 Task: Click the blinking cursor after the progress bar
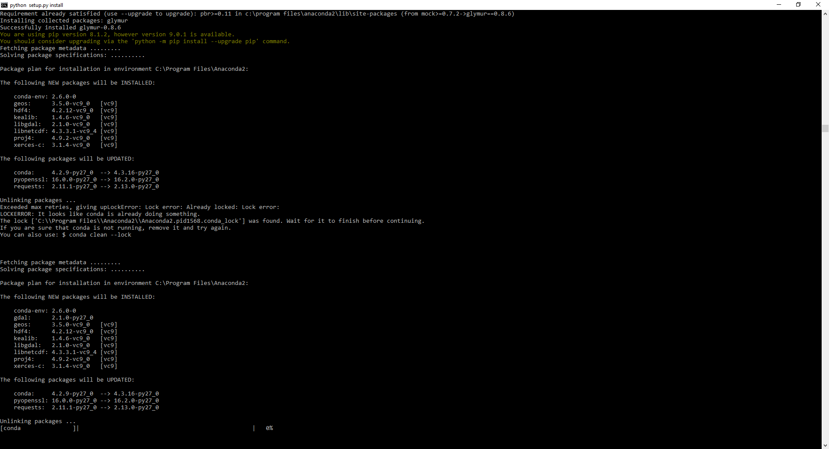[78, 428]
